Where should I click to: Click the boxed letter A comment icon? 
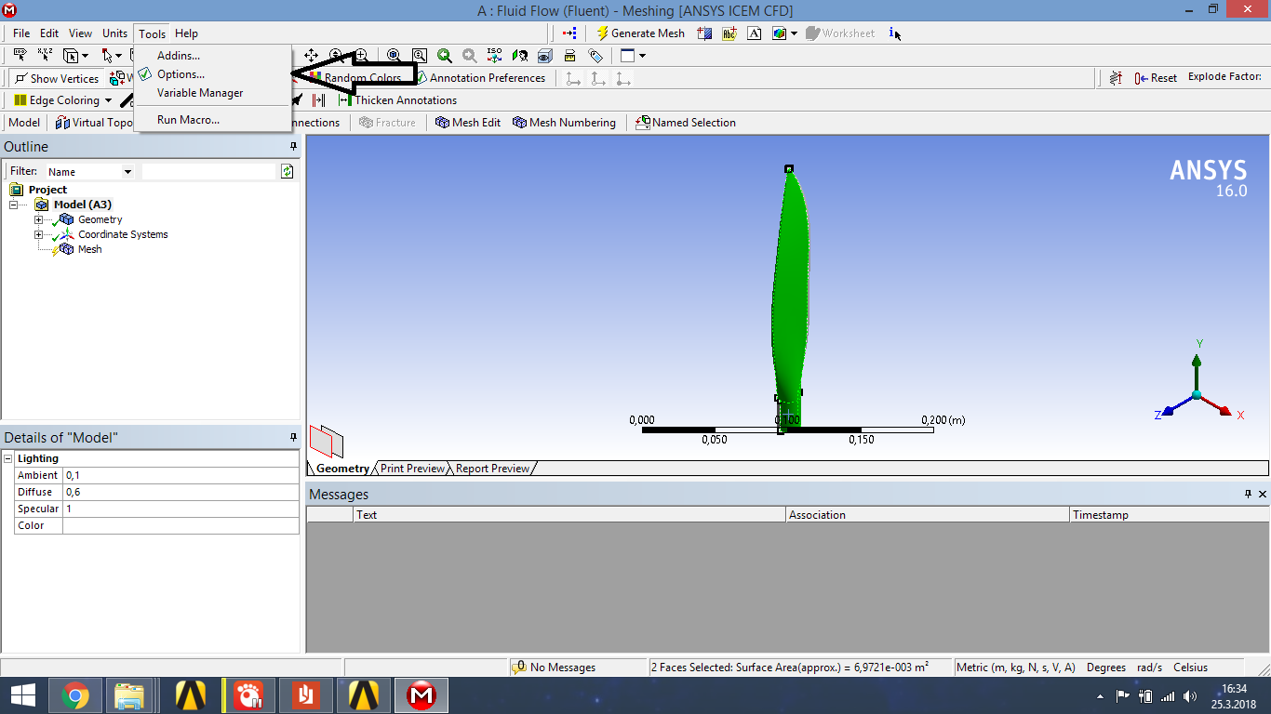pyautogui.click(x=755, y=33)
